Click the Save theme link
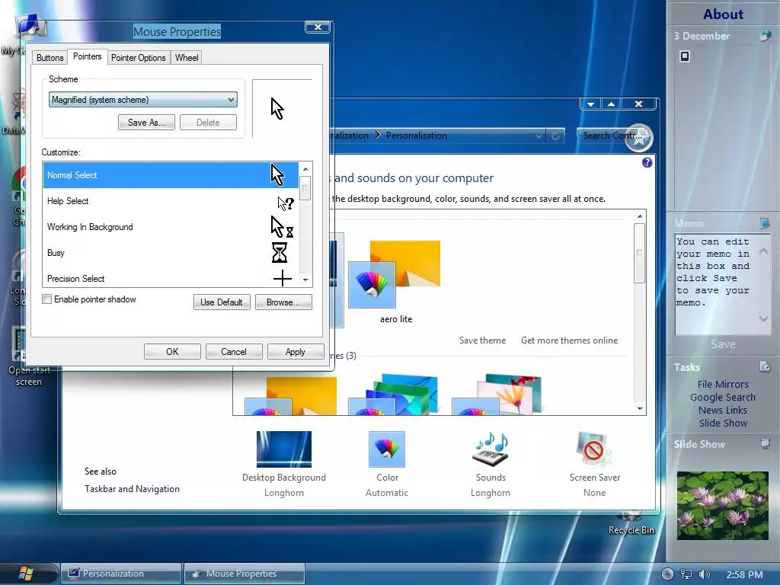 point(482,340)
